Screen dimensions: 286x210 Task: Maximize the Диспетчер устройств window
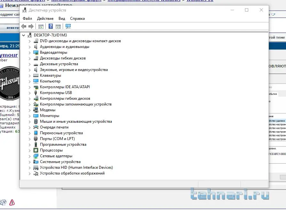(247, 10)
